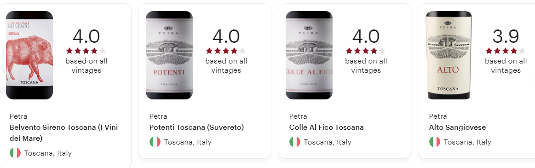Viewport: 535px width, 168px height.
Task: Click the star rating for Colle Al Fico
Action: [366, 51]
